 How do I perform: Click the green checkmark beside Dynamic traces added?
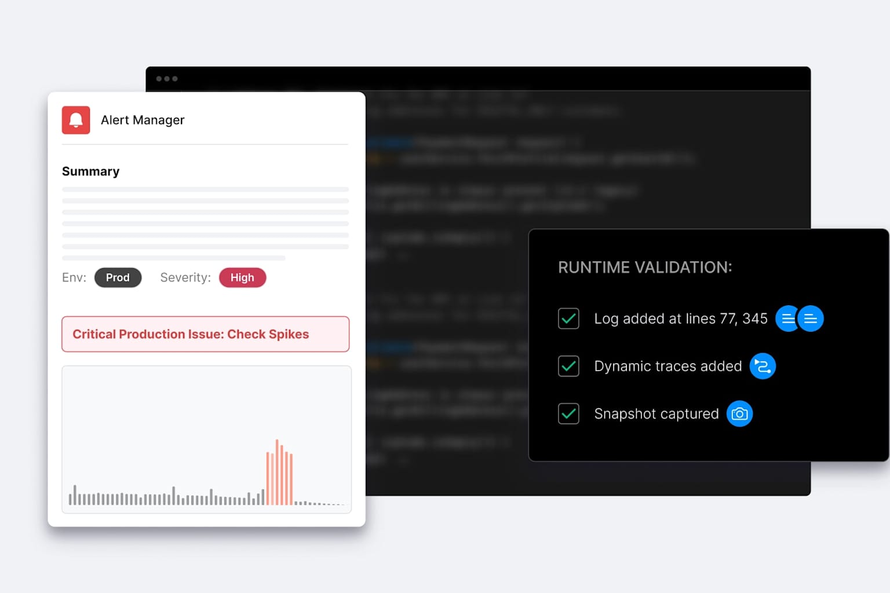[568, 366]
